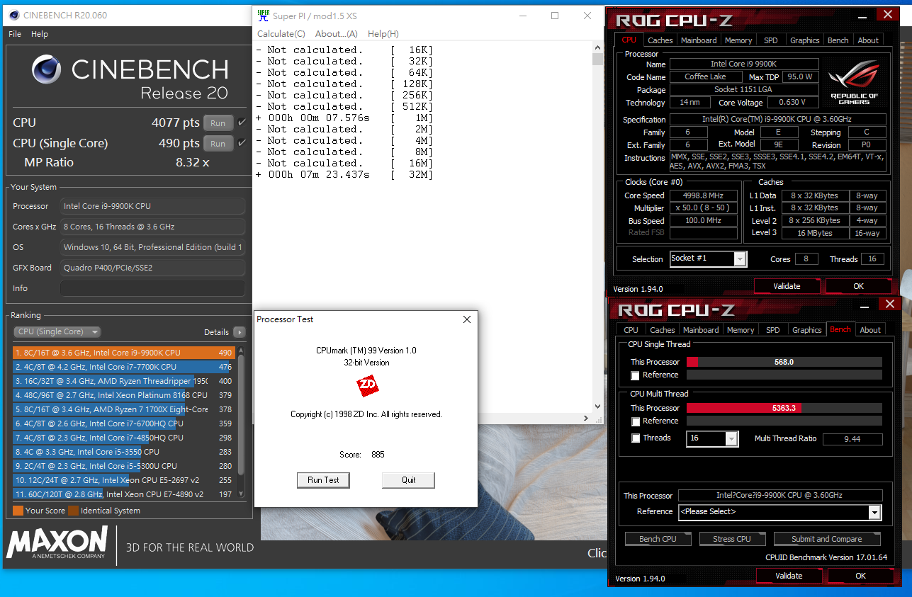Open the Threads count 16 dropdown
912x597 pixels.
point(712,439)
